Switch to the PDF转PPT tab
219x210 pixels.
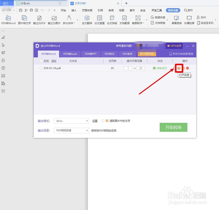coord(91,54)
